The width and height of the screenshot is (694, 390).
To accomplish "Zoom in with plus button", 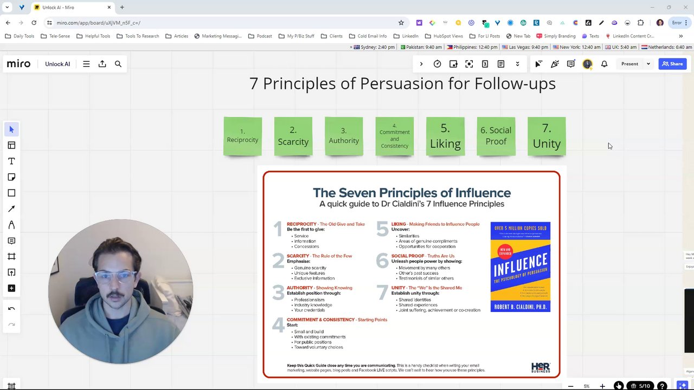I will 602,386.
